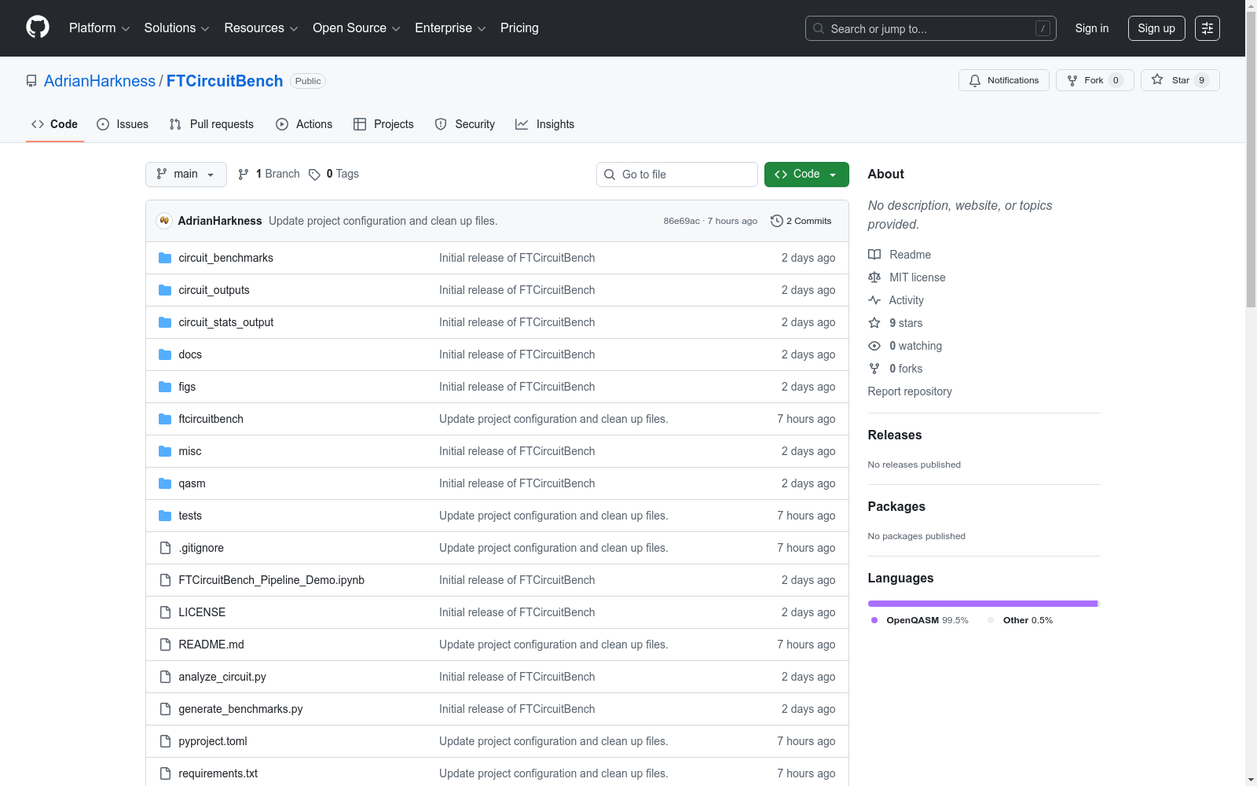1257x786 pixels.
Task: Click the circuit_stats_output folder icon
Action: tap(165, 322)
